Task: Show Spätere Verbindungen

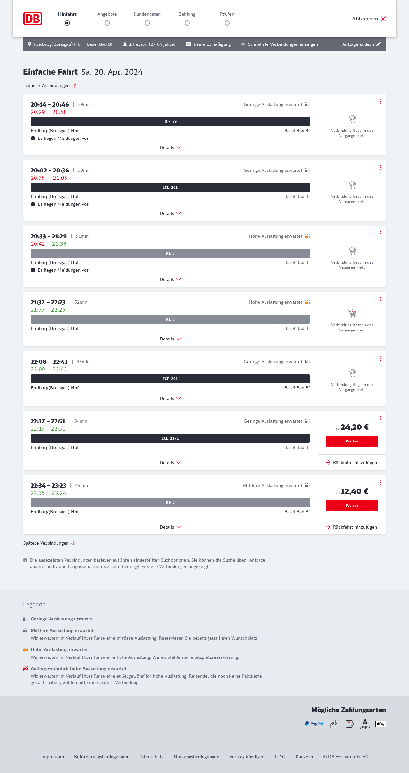Action: [50, 543]
